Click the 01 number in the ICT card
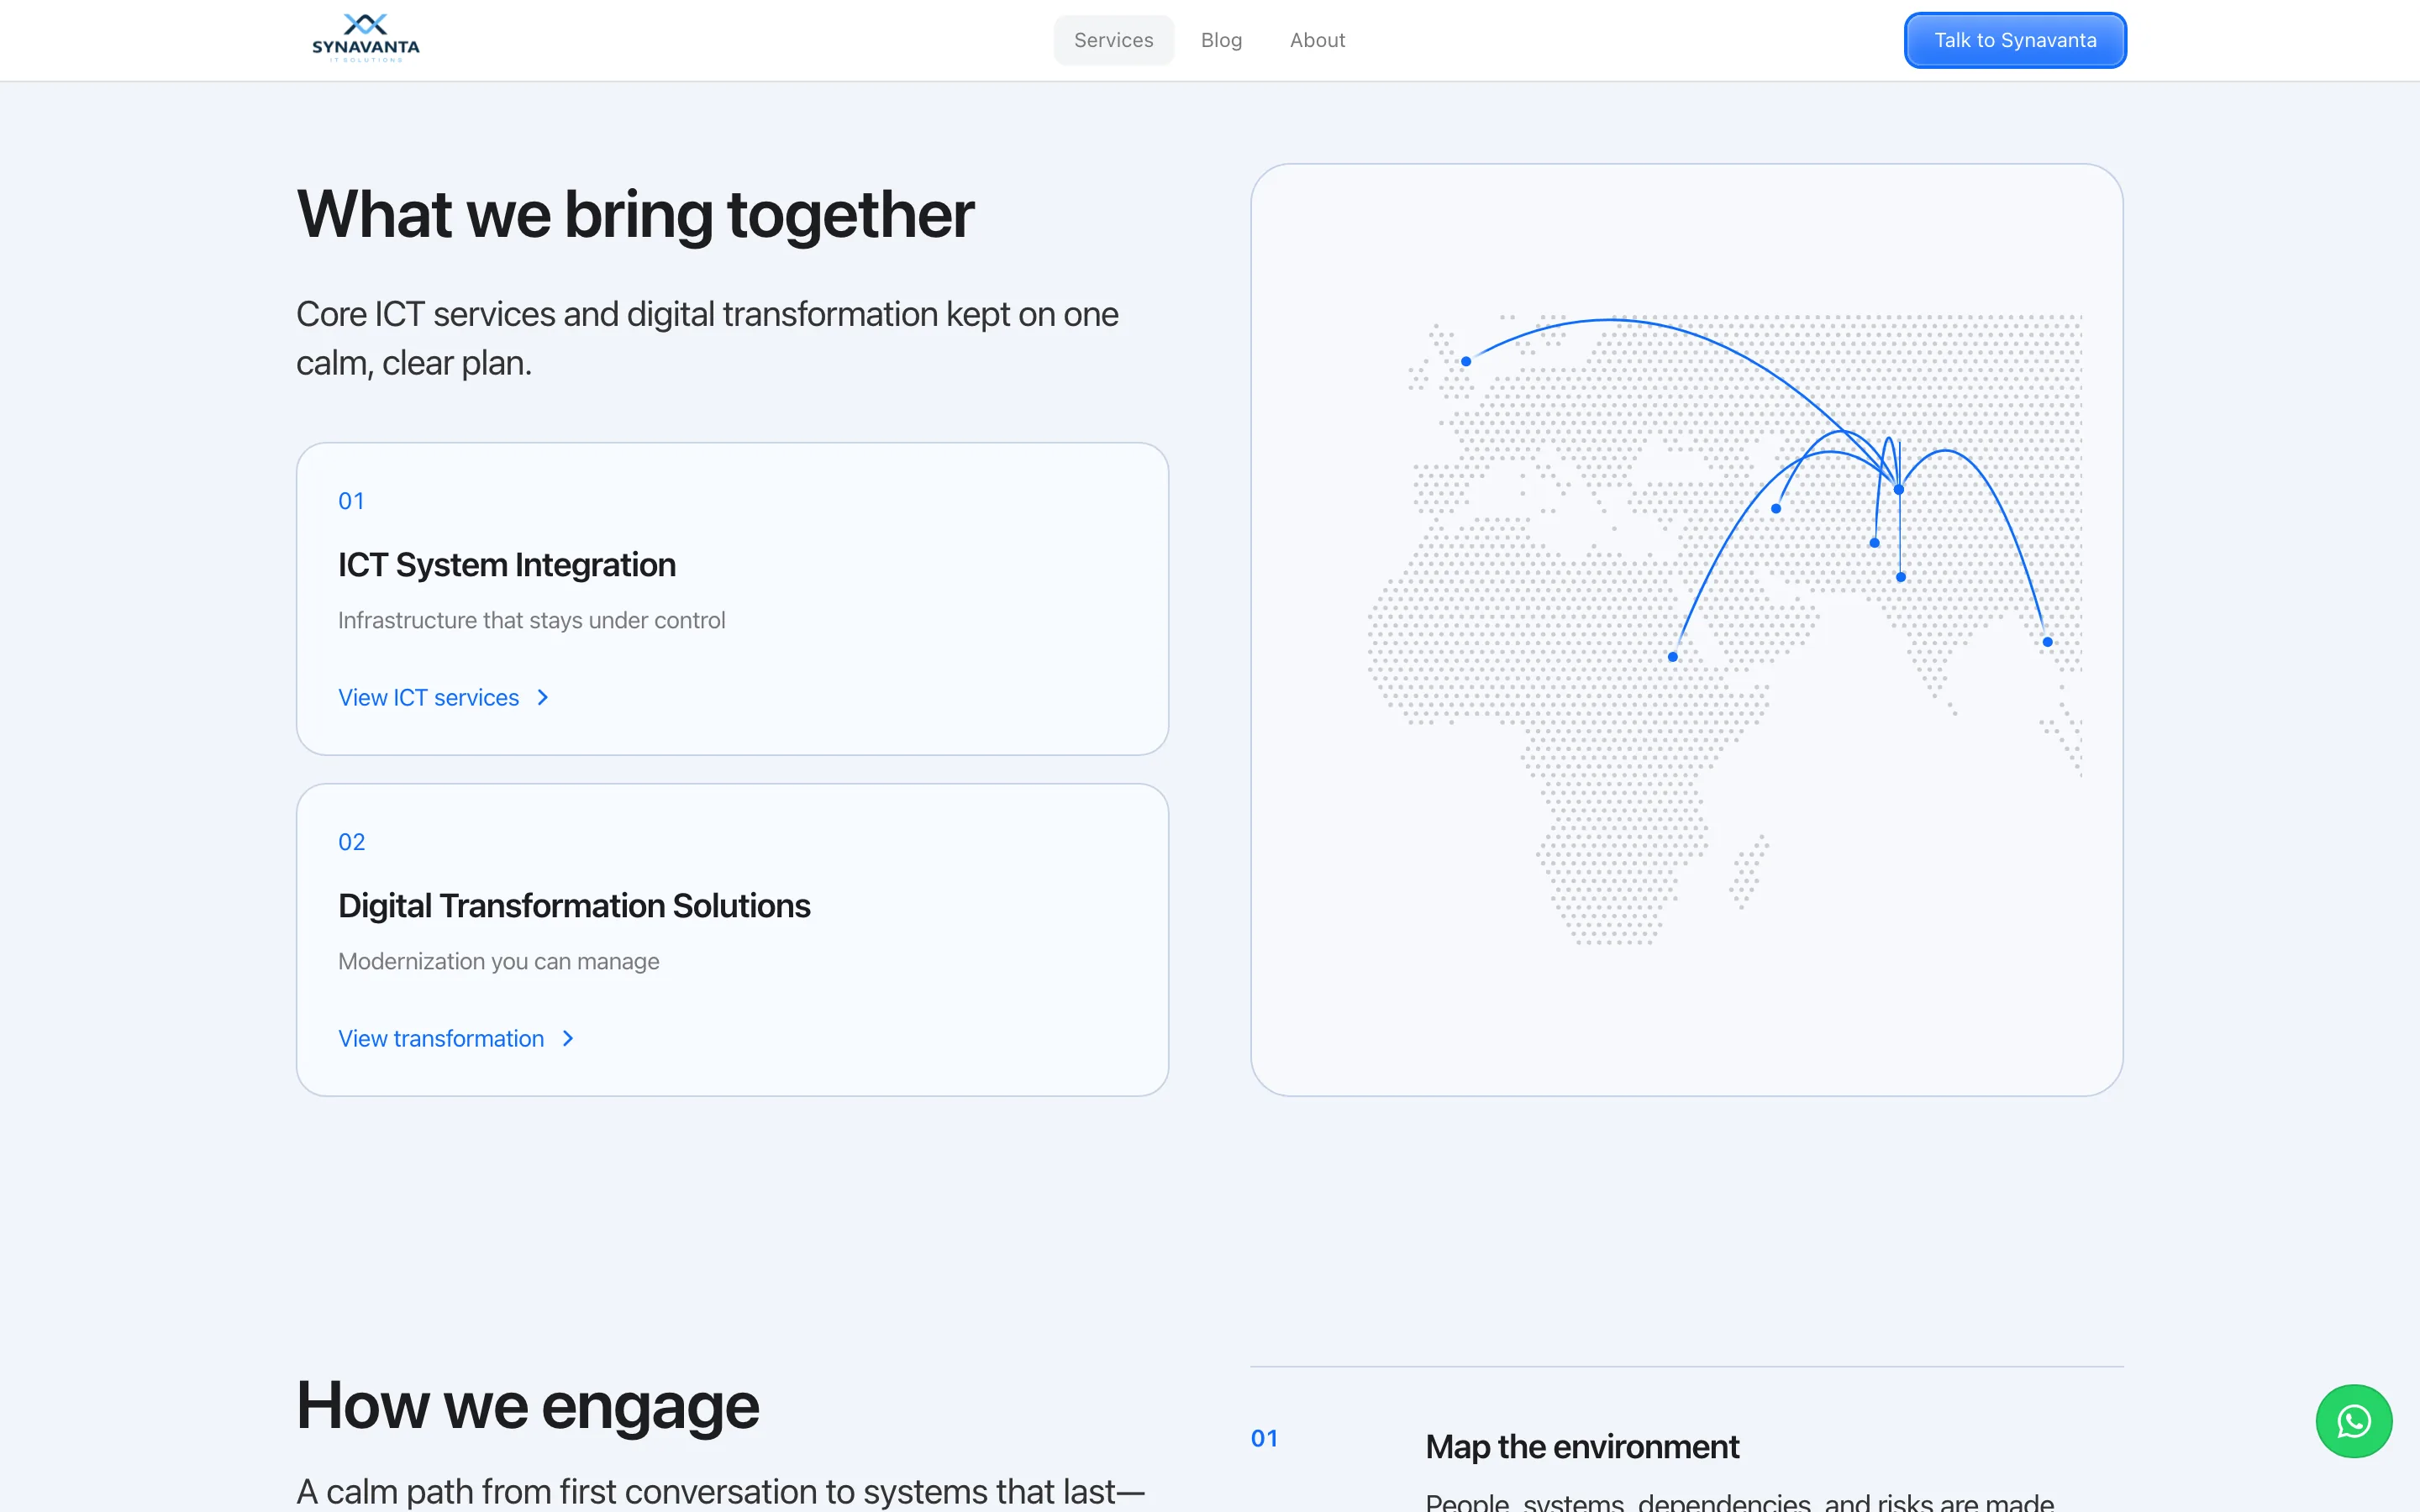The height and width of the screenshot is (1512, 2420). tap(351, 501)
